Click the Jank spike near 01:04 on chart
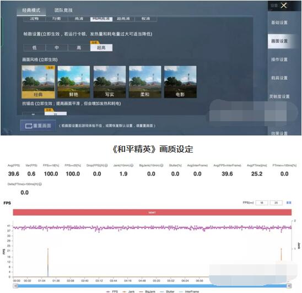 pyautogui.click(x=48, y=262)
